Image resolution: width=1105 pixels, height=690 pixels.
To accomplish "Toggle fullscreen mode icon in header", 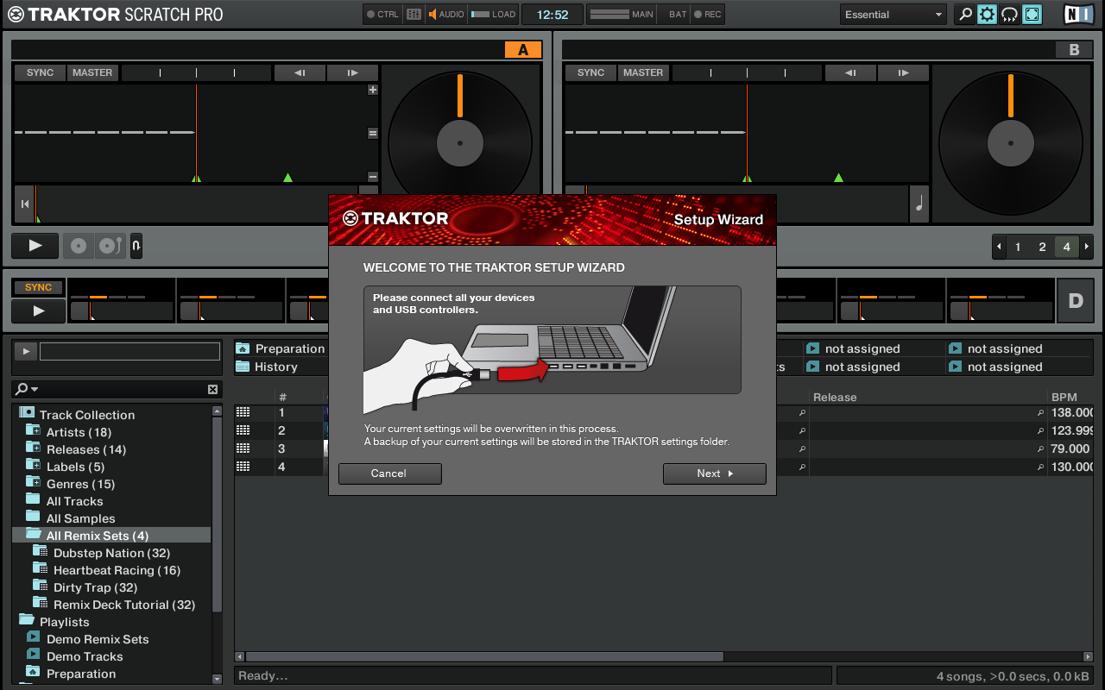I will click(1032, 14).
